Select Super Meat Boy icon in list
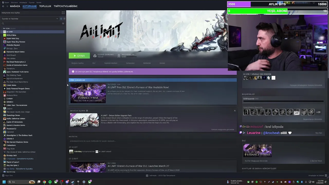The width and height of the screenshot is (329, 185). pos(5,38)
